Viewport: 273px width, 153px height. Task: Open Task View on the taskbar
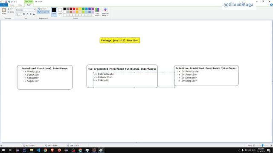point(10,150)
